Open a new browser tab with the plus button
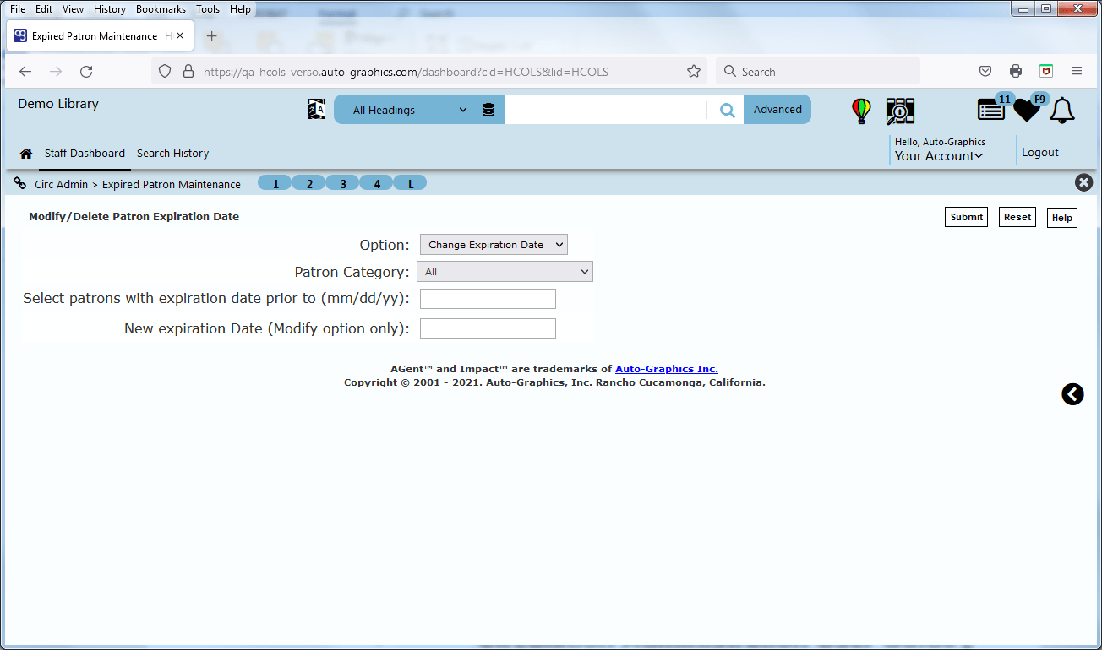Image resolution: width=1102 pixels, height=650 pixels. 212,36
